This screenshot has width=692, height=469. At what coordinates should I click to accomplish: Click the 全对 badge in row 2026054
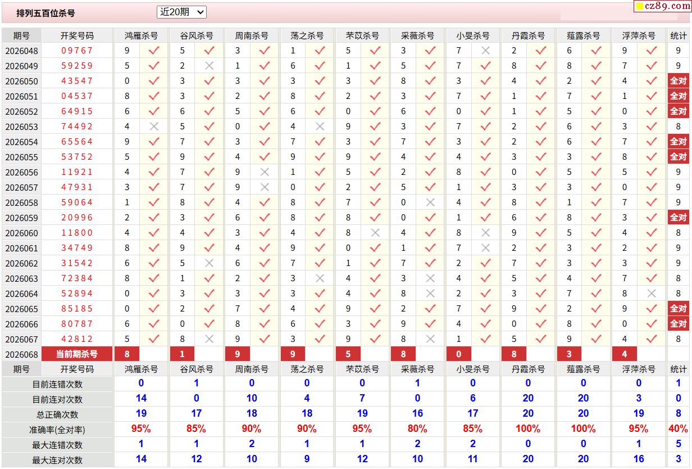pyautogui.click(x=679, y=141)
